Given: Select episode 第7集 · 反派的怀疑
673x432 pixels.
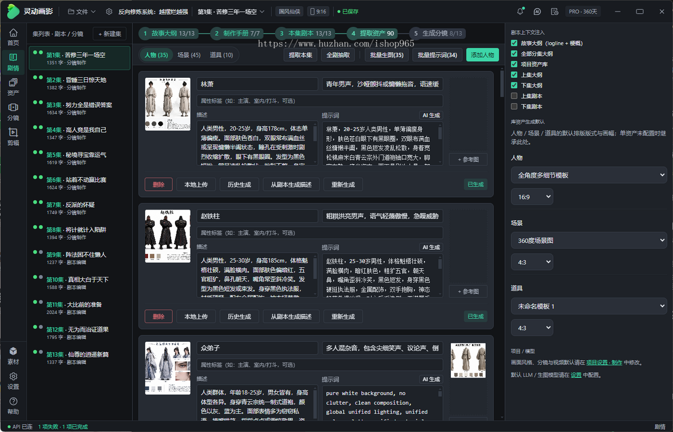Looking at the screenshot, I should [79, 208].
